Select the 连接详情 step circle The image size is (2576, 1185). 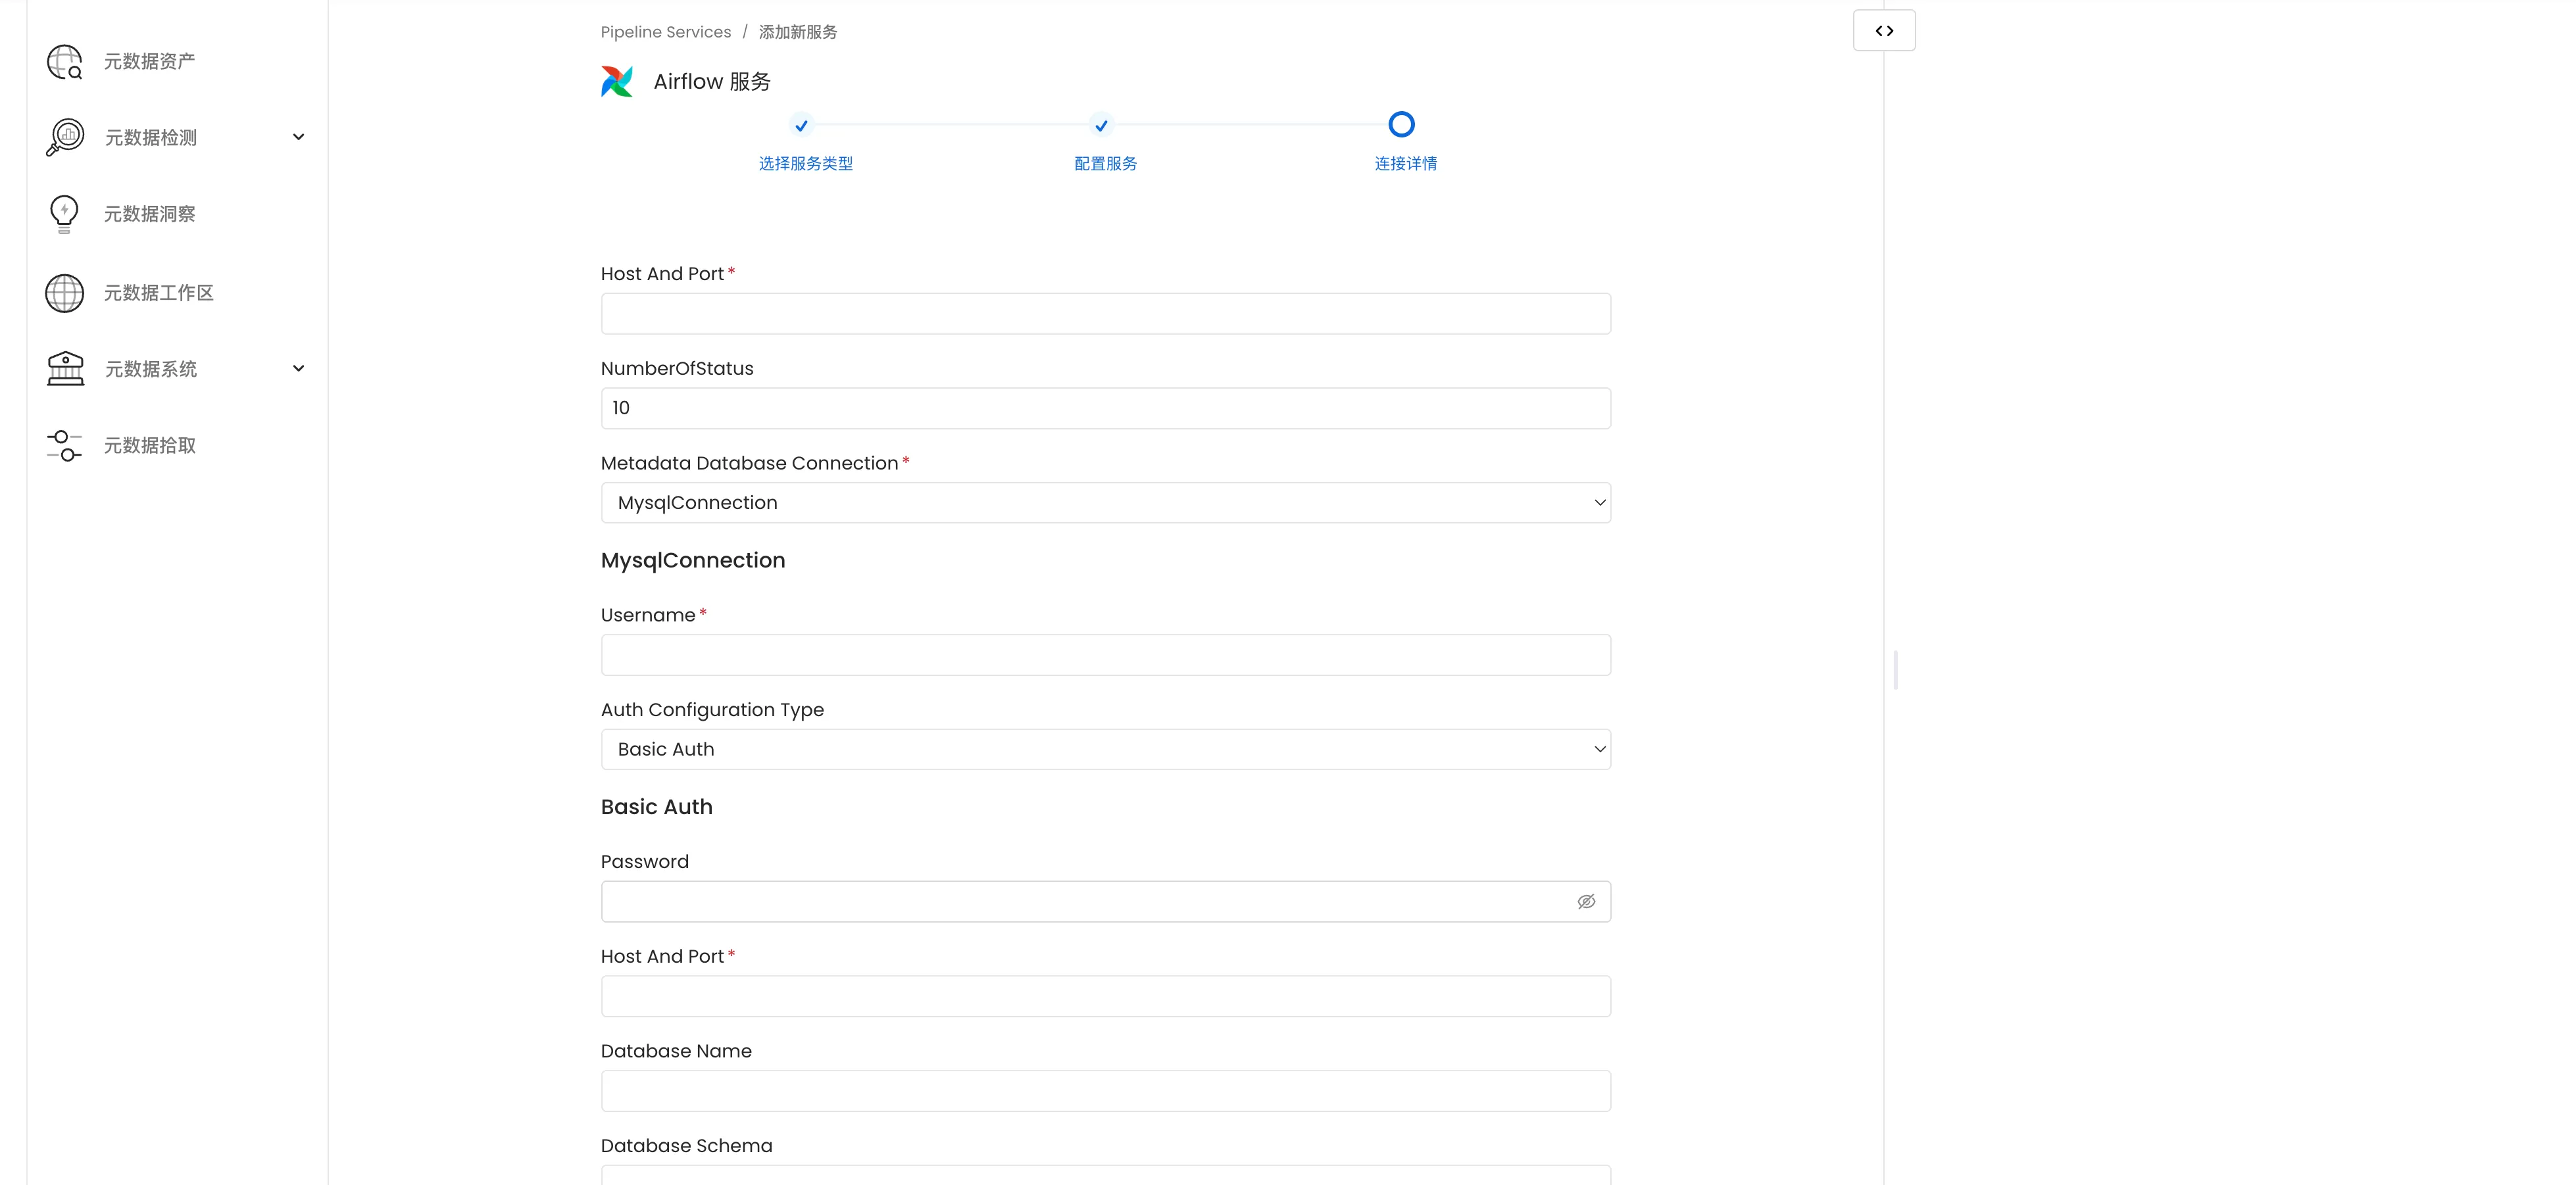pos(1401,125)
